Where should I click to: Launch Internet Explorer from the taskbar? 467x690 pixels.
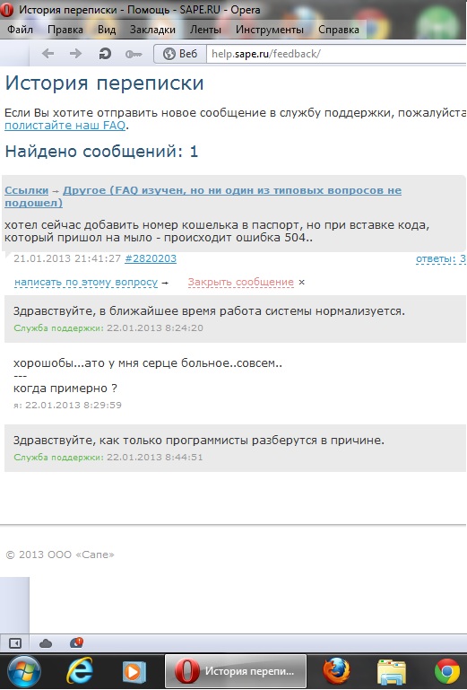click(80, 671)
